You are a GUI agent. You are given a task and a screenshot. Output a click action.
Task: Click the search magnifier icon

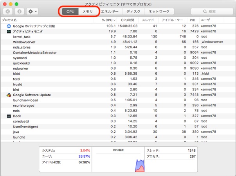205,12
